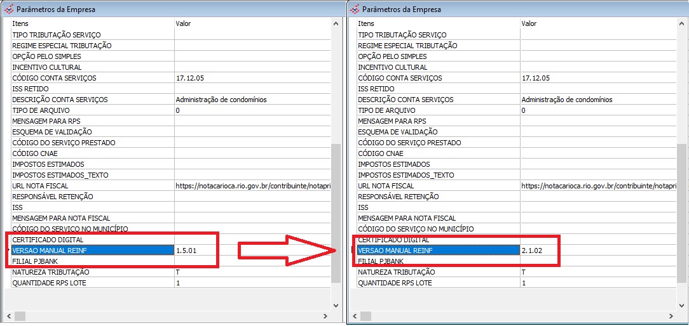Click the URL NOTA FISCAL link value in the left window
This screenshot has height=326, width=689.
point(252,186)
